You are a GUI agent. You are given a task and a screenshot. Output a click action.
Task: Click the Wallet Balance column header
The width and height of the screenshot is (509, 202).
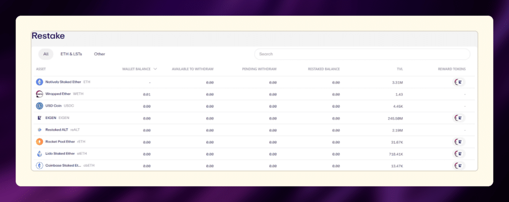click(136, 69)
